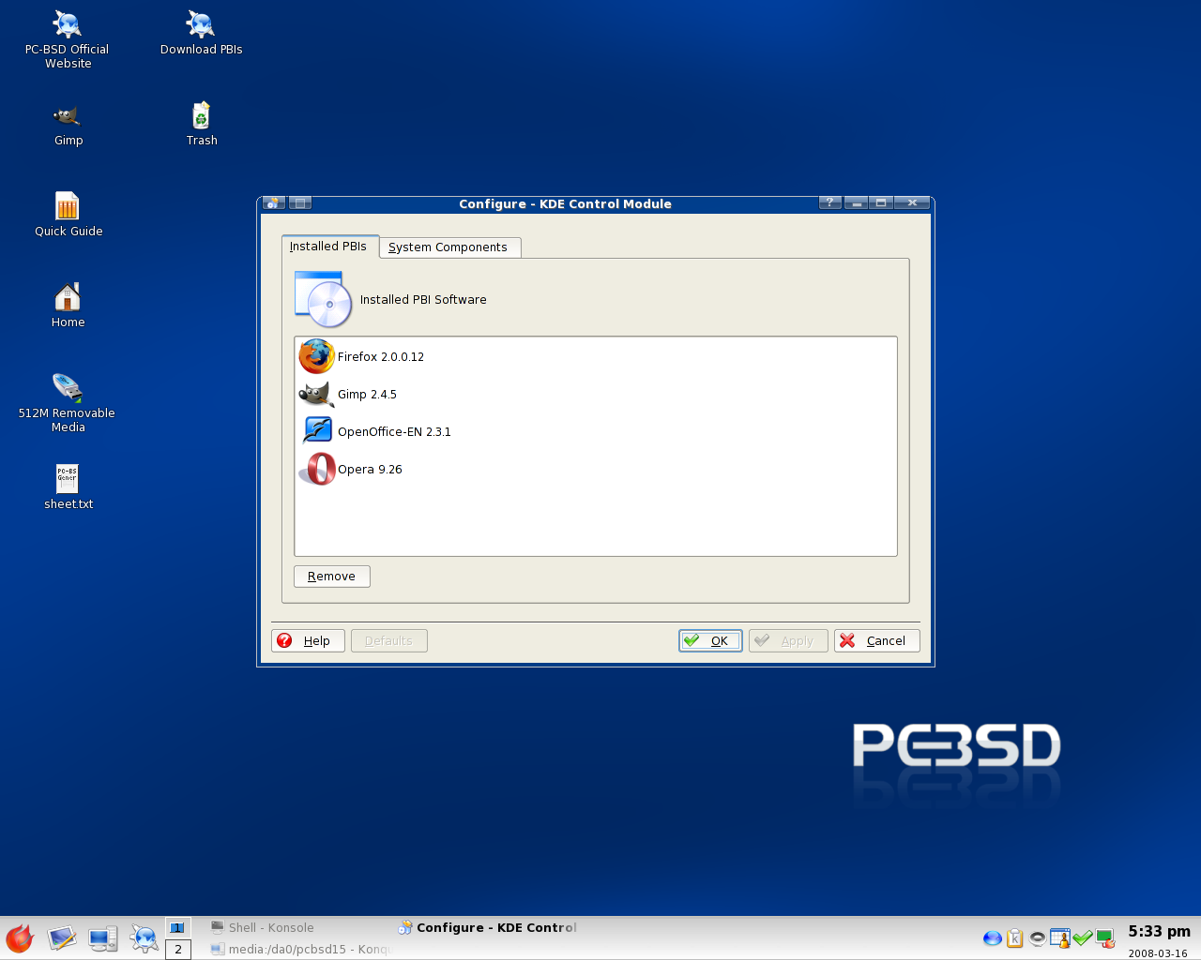Click the Cancel button
1201x960 pixels.
pos(876,640)
